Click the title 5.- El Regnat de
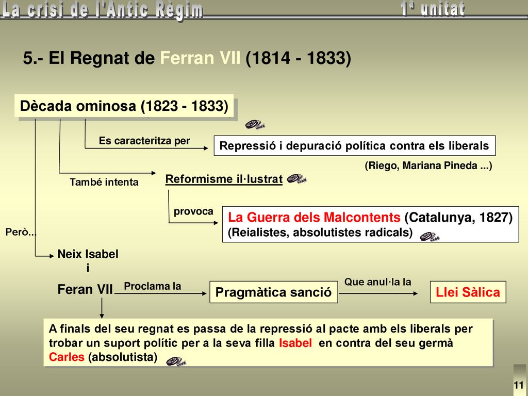The width and height of the screenshot is (528, 396). [x=89, y=58]
